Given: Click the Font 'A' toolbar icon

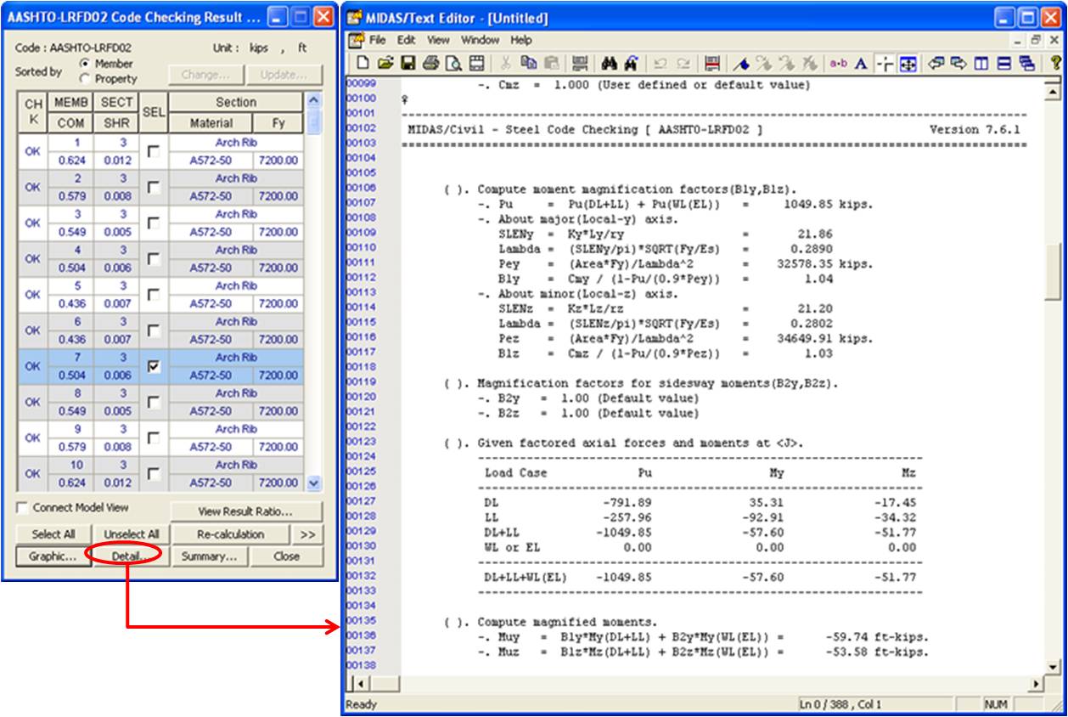Looking at the screenshot, I should click(861, 63).
